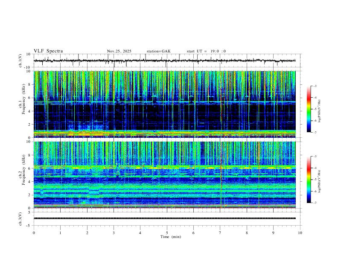Select the 0 minute tick label
This screenshot has height=261, width=338.
(x=34, y=233)
